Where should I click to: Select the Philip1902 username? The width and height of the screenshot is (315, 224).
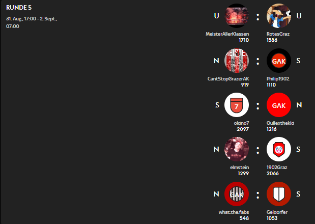pos(278,79)
